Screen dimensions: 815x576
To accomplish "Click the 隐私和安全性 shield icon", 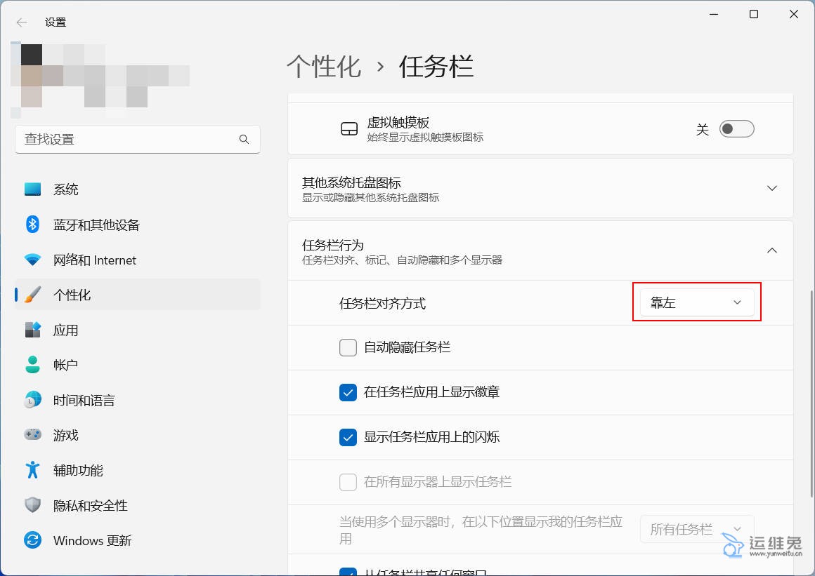I will [x=32, y=505].
